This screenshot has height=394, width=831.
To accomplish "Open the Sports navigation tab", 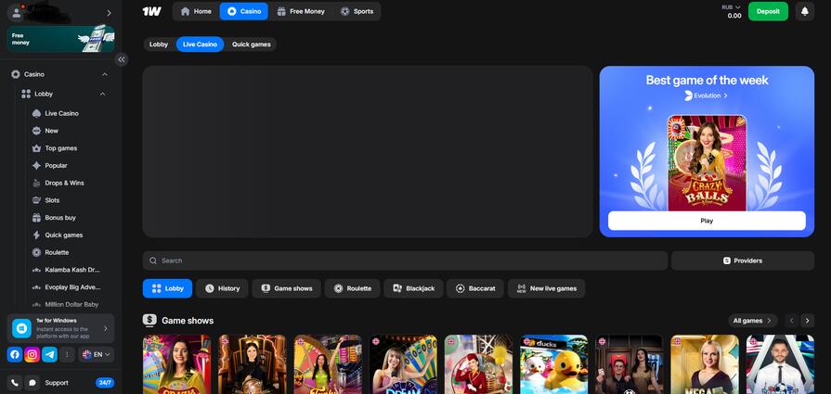I will (357, 11).
